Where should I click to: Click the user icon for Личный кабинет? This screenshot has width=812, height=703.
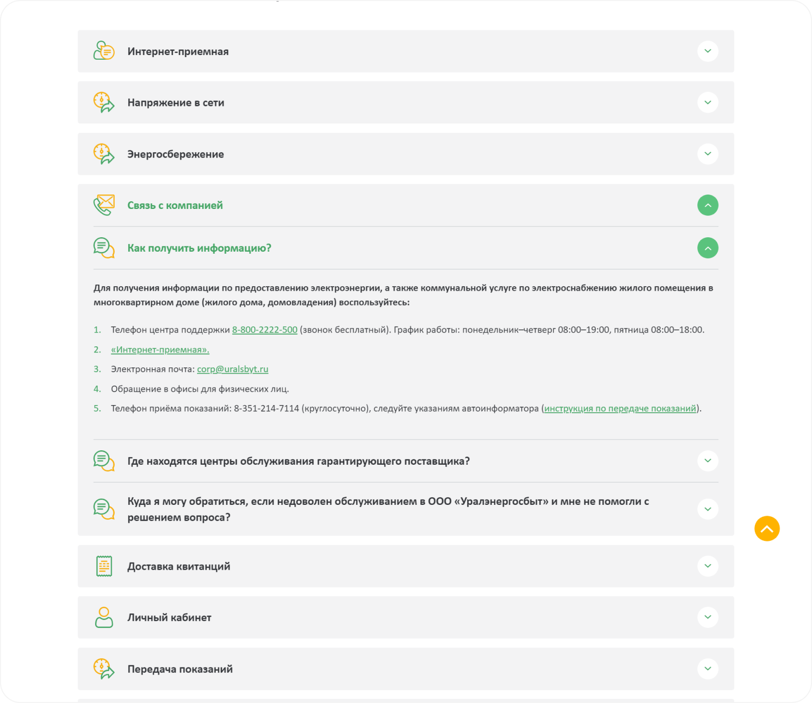104,618
